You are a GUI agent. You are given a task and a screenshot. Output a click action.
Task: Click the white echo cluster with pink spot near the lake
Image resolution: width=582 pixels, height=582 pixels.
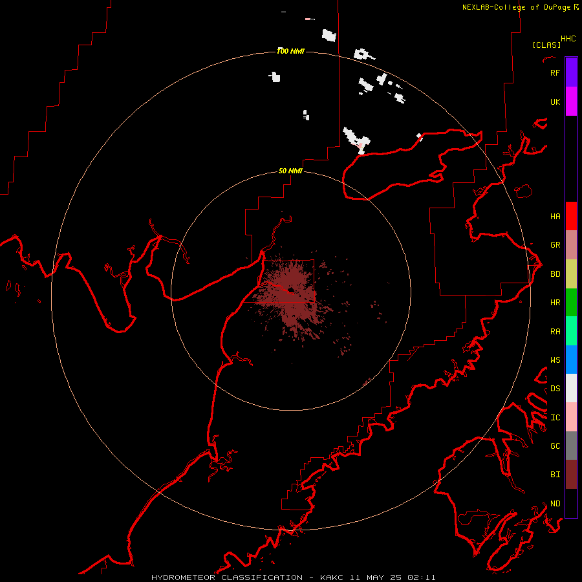(357, 140)
